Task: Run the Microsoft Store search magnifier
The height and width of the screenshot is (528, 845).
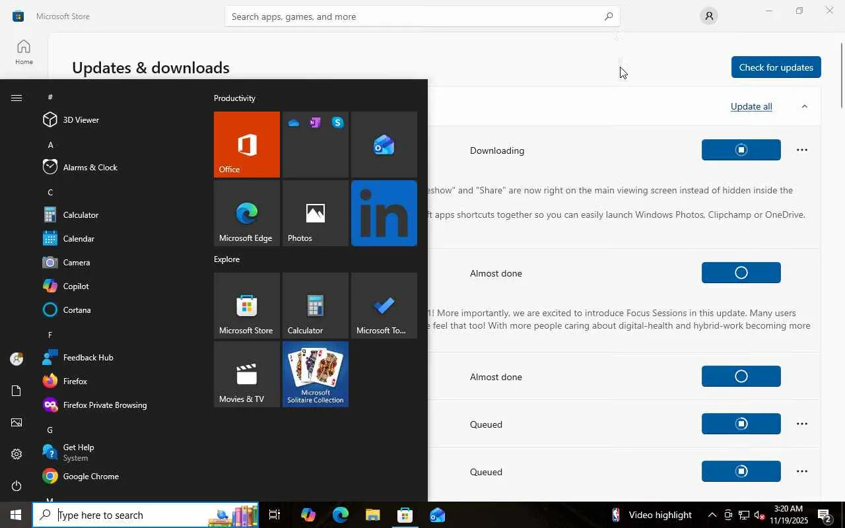Action: point(609,16)
